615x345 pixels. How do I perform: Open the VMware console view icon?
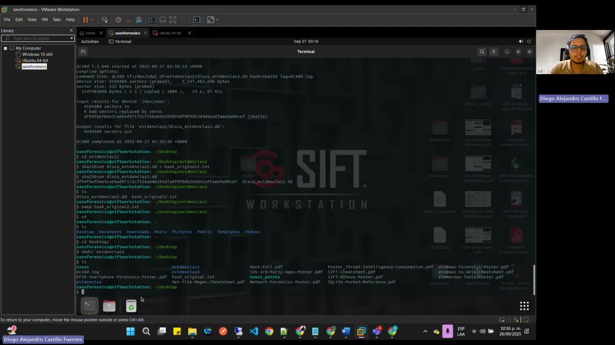[x=197, y=20]
